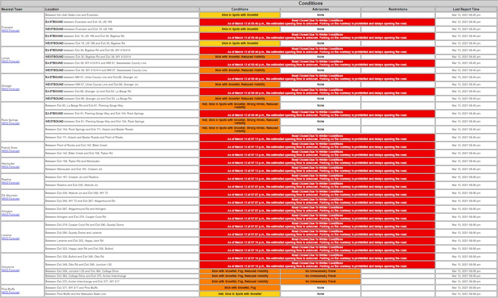Image resolution: width=498 pixels, height=298 pixels.
Task: Select 'Between Exit 290, Quealy Dome and Laramie'
Action: point(122,233)
